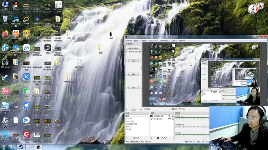Open the YY语音 raccoon icon
This screenshot has width=268, height=150.
[x=26, y=35]
